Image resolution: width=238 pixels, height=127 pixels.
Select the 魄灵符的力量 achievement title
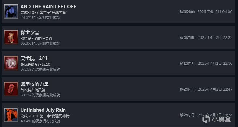[35, 84]
